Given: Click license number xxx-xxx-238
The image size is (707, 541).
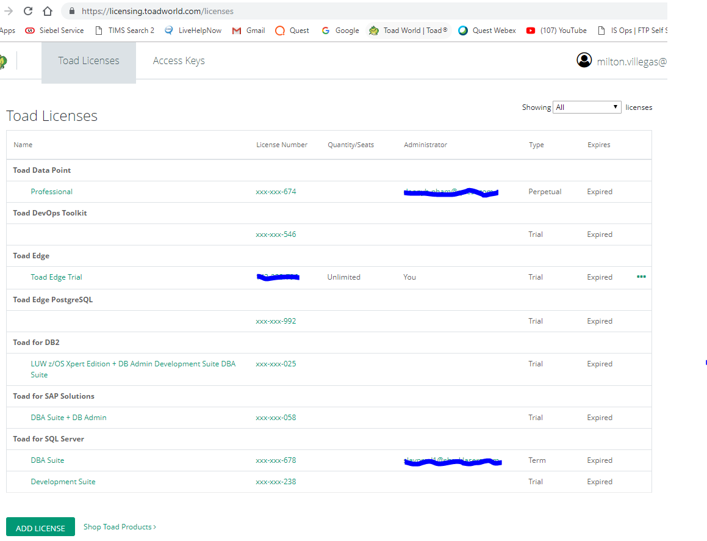Looking at the screenshot, I should click(x=276, y=481).
